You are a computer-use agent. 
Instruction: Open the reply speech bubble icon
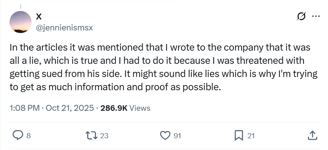(x=18, y=136)
